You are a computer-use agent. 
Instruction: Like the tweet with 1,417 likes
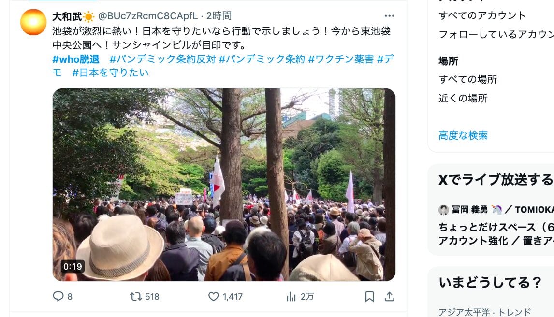point(213,296)
